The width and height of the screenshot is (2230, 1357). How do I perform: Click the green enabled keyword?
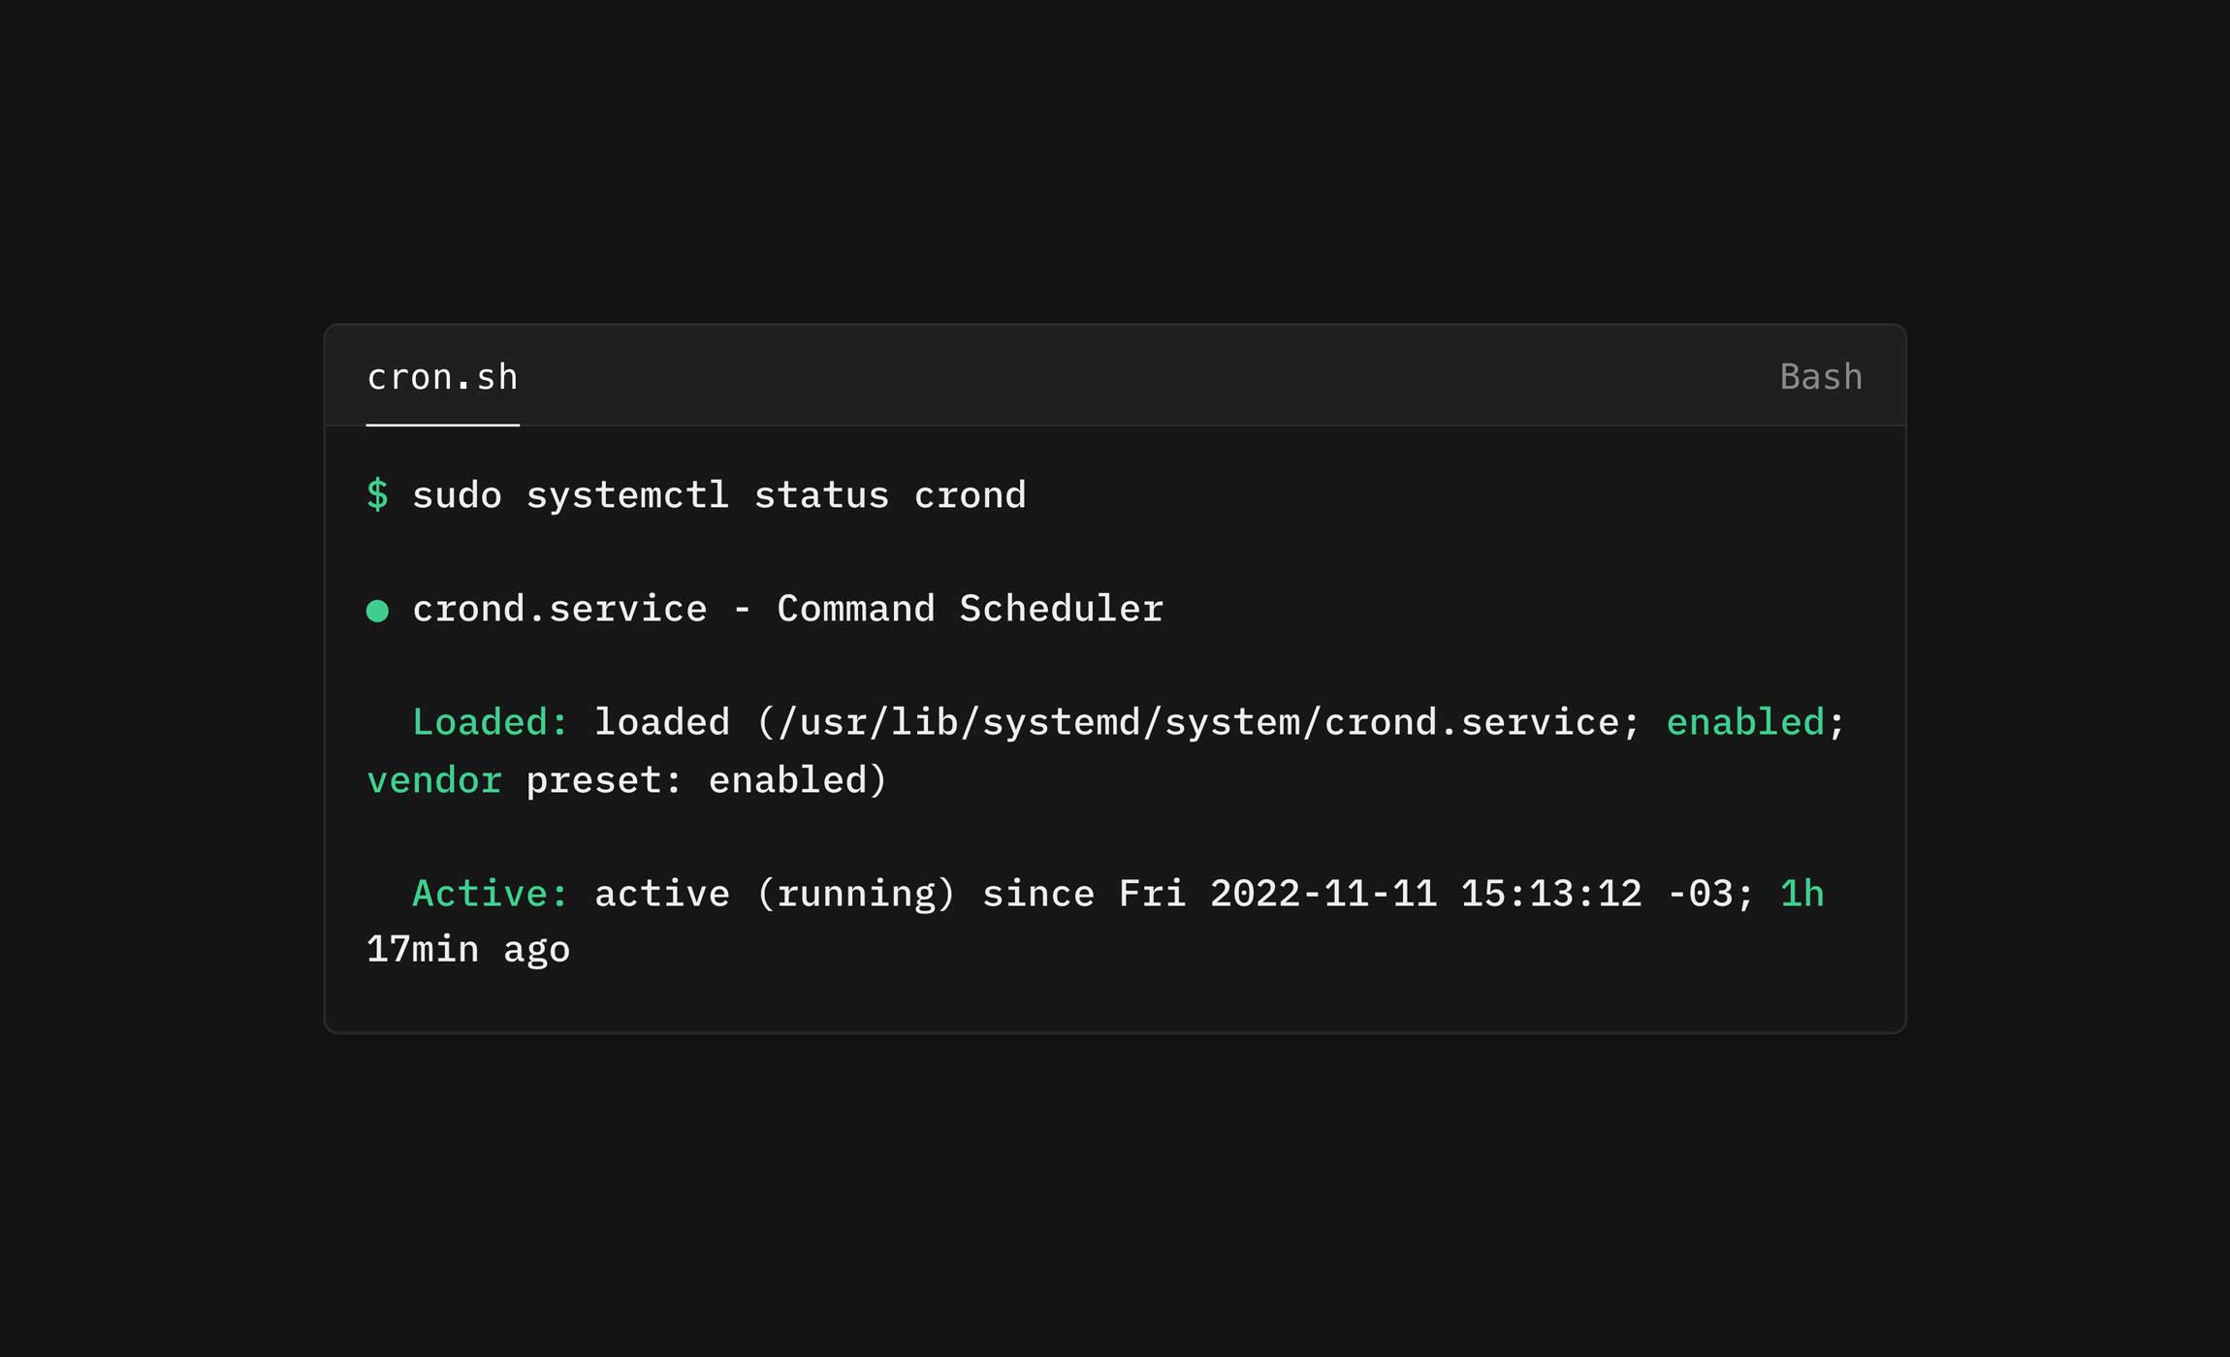[1745, 722]
